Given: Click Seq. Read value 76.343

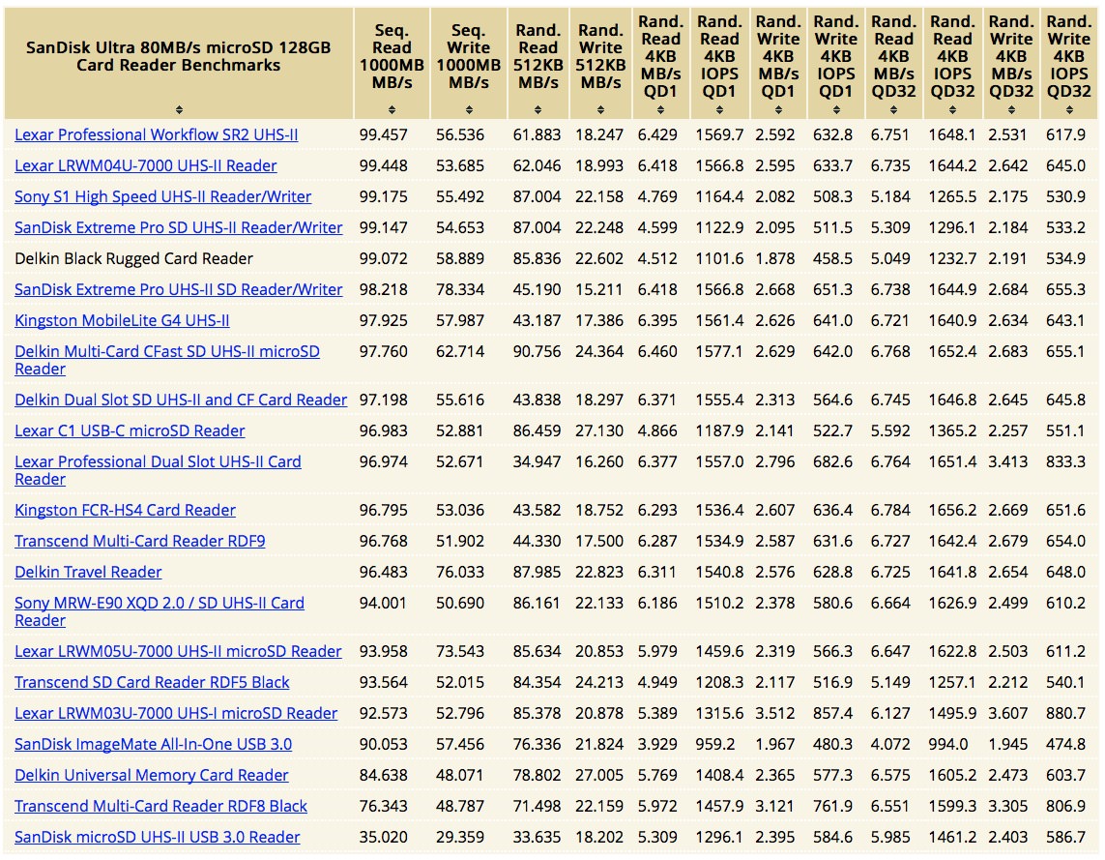Looking at the screenshot, I should (384, 807).
